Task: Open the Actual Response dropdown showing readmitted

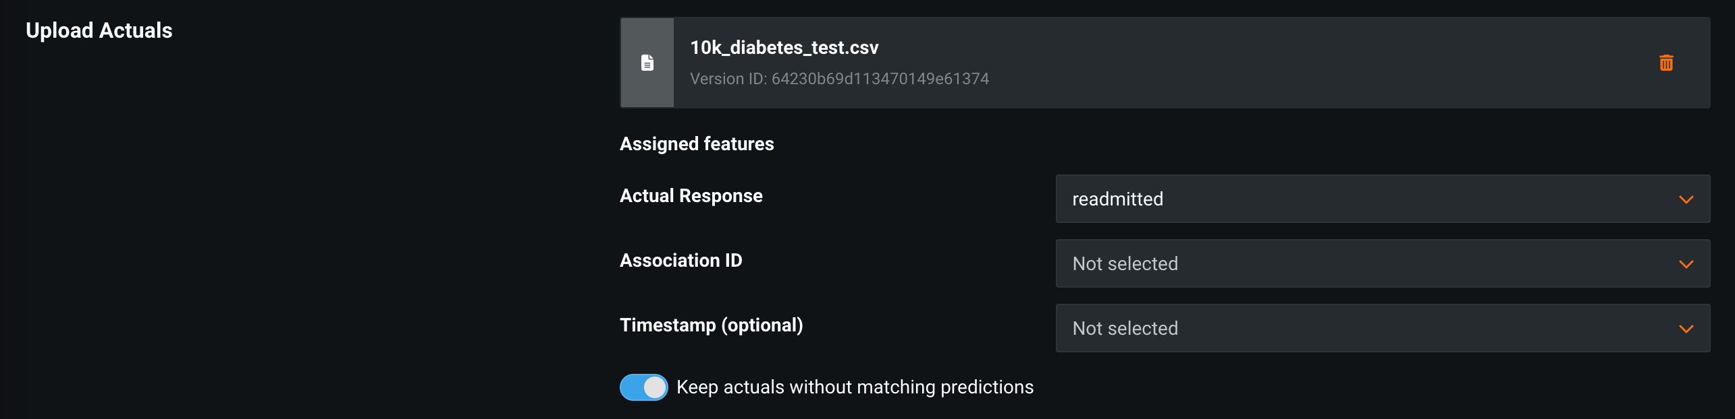Action: pyautogui.click(x=1383, y=199)
